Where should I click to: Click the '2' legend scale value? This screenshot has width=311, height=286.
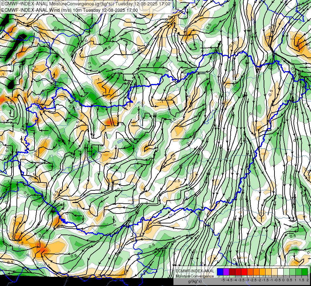(308, 280)
